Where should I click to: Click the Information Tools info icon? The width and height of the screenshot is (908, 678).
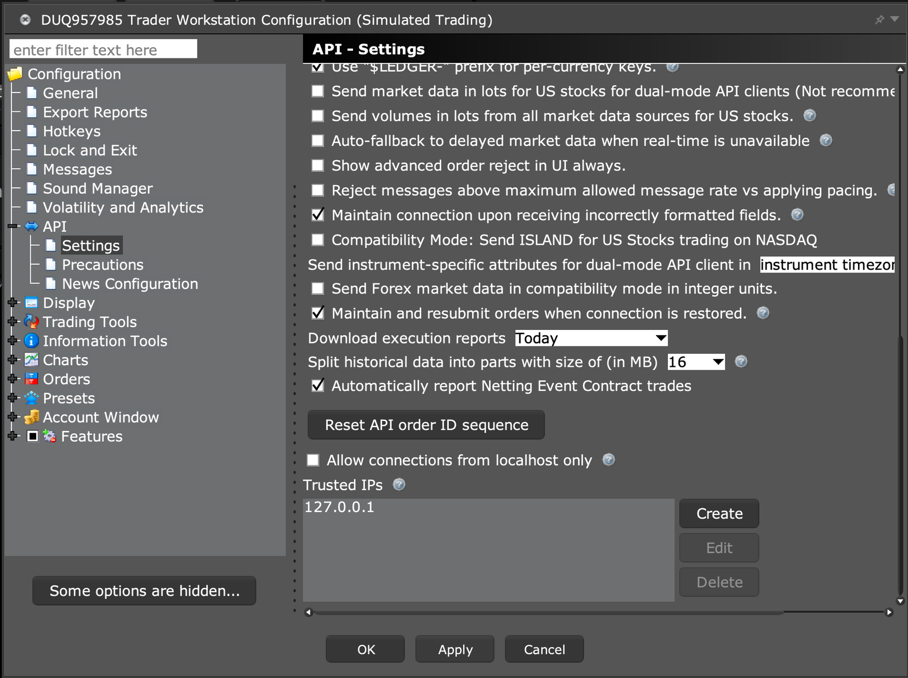point(32,341)
